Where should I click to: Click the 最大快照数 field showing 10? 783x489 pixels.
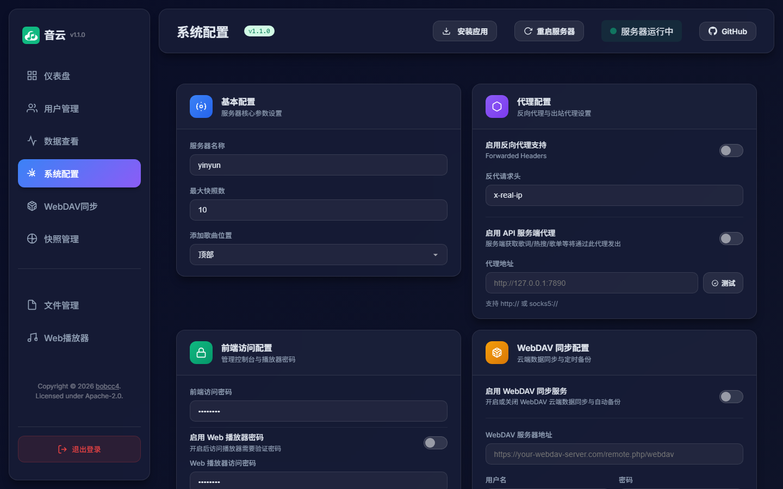(x=319, y=210)
